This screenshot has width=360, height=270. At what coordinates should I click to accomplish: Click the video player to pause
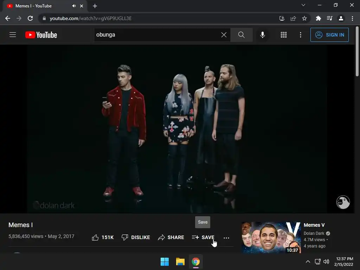177,129
